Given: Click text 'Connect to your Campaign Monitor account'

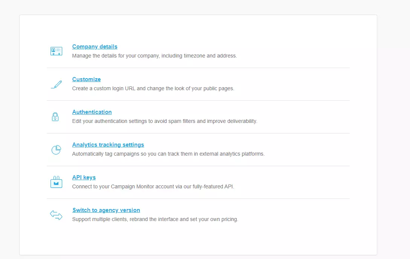Looking at the screenshot, I should 123,186.
